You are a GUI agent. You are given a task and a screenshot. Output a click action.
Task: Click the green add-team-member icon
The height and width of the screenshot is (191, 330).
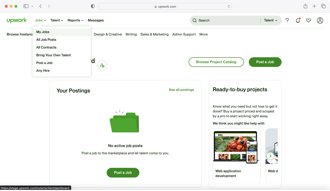102,65
